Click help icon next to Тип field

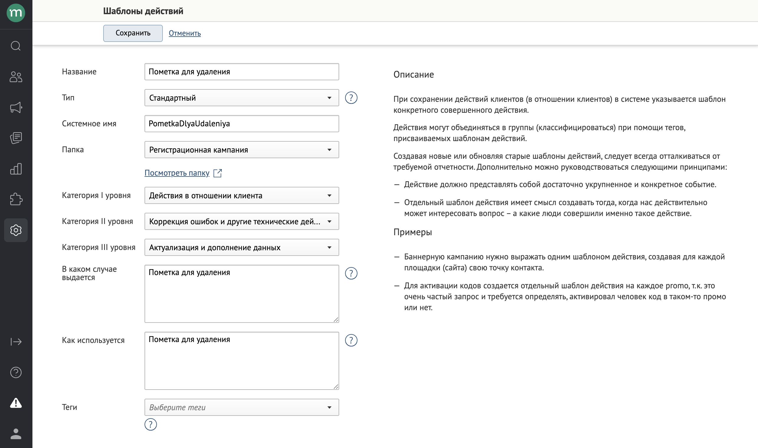[351, 98]
